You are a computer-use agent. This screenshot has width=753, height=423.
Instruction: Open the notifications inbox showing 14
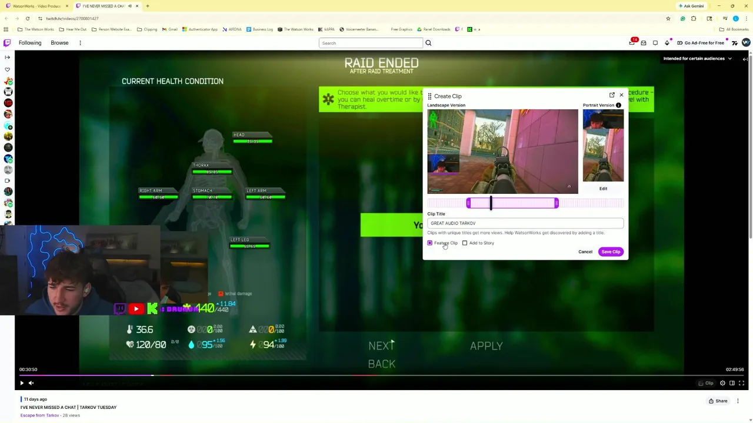click(632, 43)
